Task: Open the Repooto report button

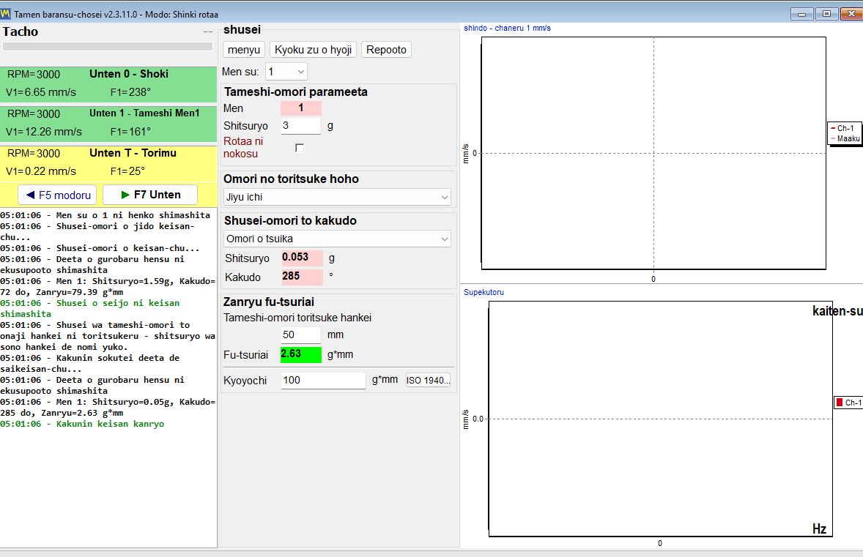Action: tap(386, 50)
